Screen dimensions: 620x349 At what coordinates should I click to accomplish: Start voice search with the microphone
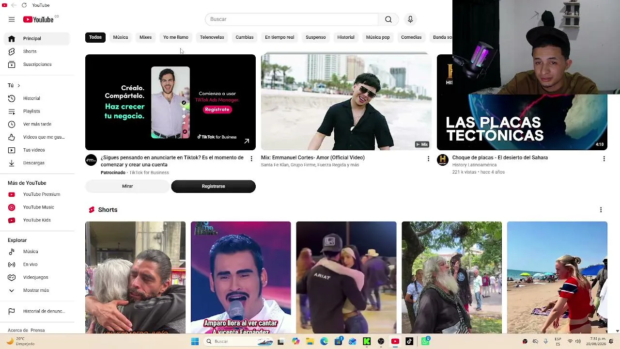coord(410,19)
